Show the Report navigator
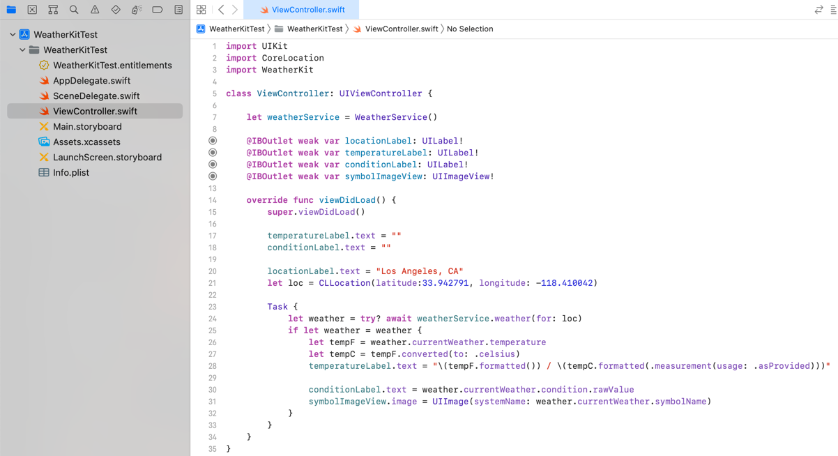The image size is (838, 456). [178, 10]
